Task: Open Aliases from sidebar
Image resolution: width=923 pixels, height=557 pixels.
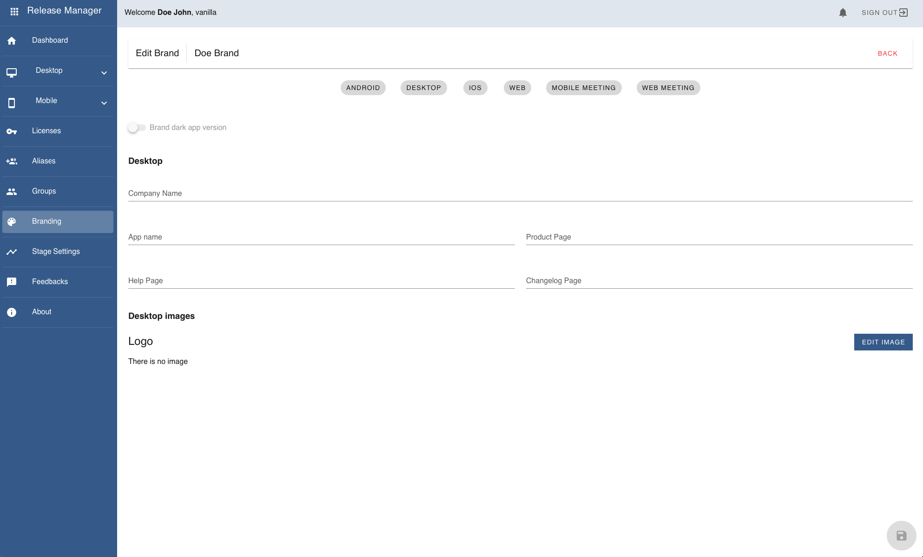Action: pyautogui.click(x=58, y=162)
